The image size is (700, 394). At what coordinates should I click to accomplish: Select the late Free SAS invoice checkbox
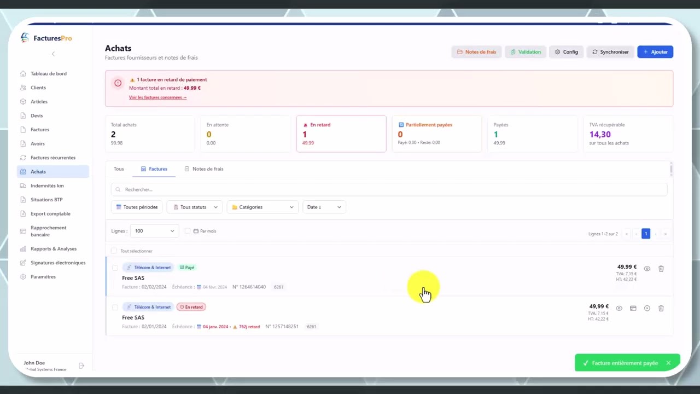click(115, 307)
